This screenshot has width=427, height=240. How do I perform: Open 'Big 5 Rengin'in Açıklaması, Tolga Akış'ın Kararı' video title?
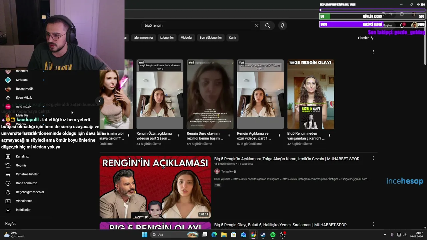[x=287, y=159]
